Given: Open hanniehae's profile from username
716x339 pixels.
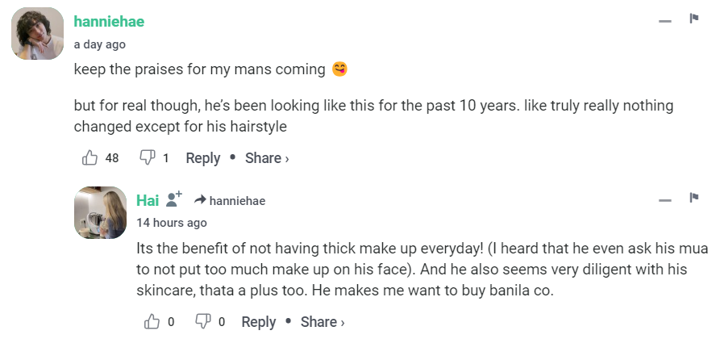Looking at the screenshot, I should [109, 22].
